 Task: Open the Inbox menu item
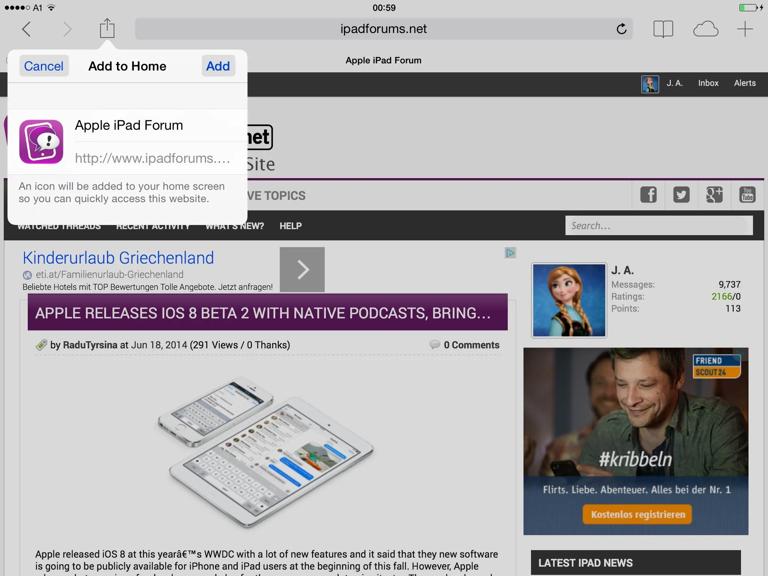(708, 83)
